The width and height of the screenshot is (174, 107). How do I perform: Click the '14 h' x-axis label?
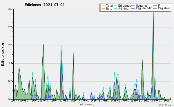point(106,101)
